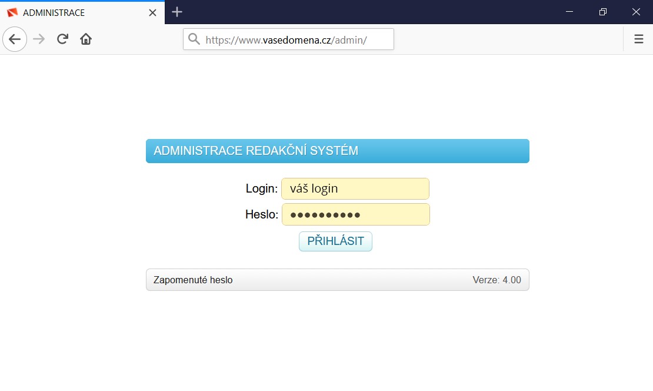Click the magnifier icon in address bar
The width and height of the screenshot is (653, 391).
194,39
